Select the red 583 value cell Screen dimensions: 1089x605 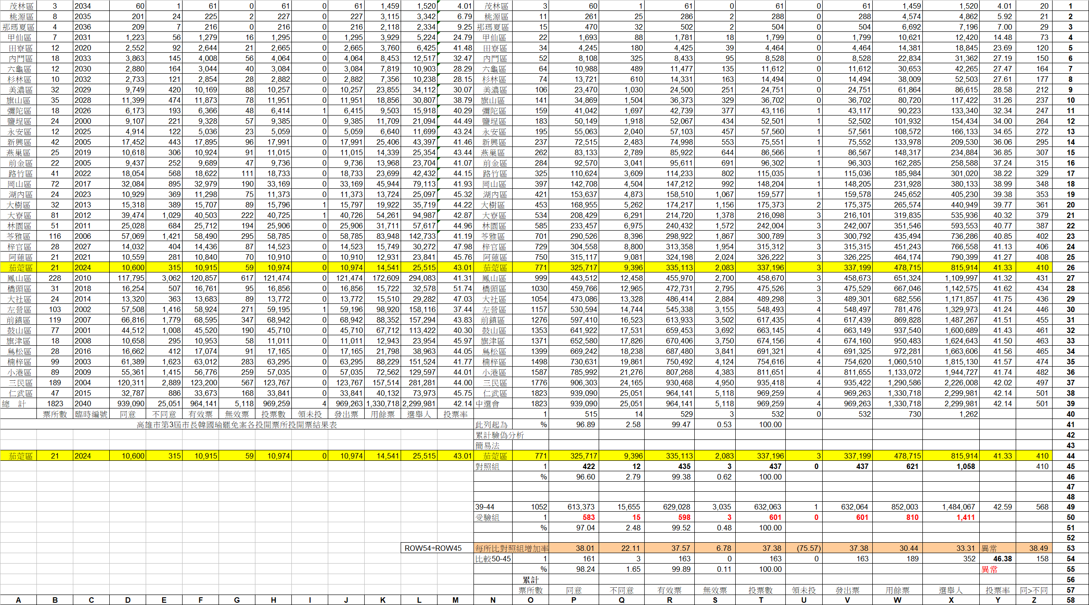(x=574, y=517)
